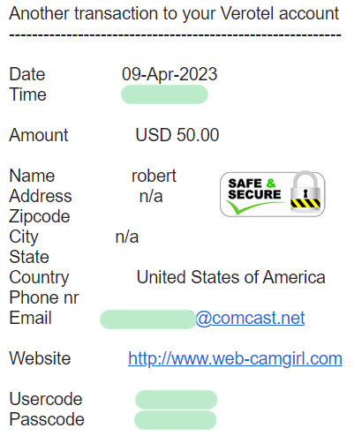The height and width of the screenshot is (436, 354).
Task: Click the green checkmark in the badge
Action: click(253, 207)
